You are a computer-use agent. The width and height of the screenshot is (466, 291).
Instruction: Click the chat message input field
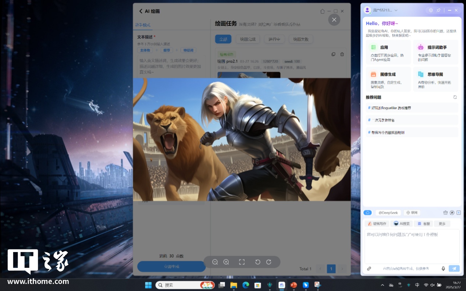coord(412,246)
